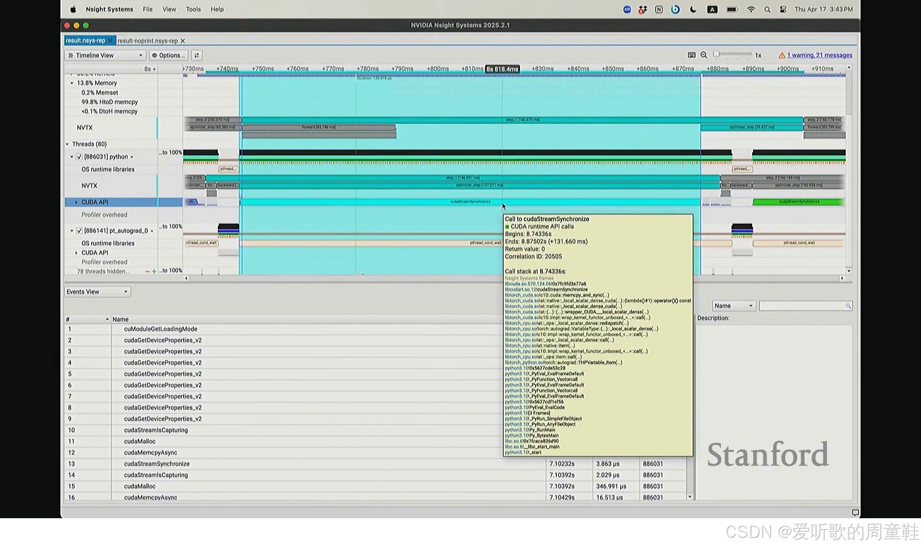Click Spotlight search icon in menu bar
Screen dimensions: 921x547
click(x=767, y=10)
